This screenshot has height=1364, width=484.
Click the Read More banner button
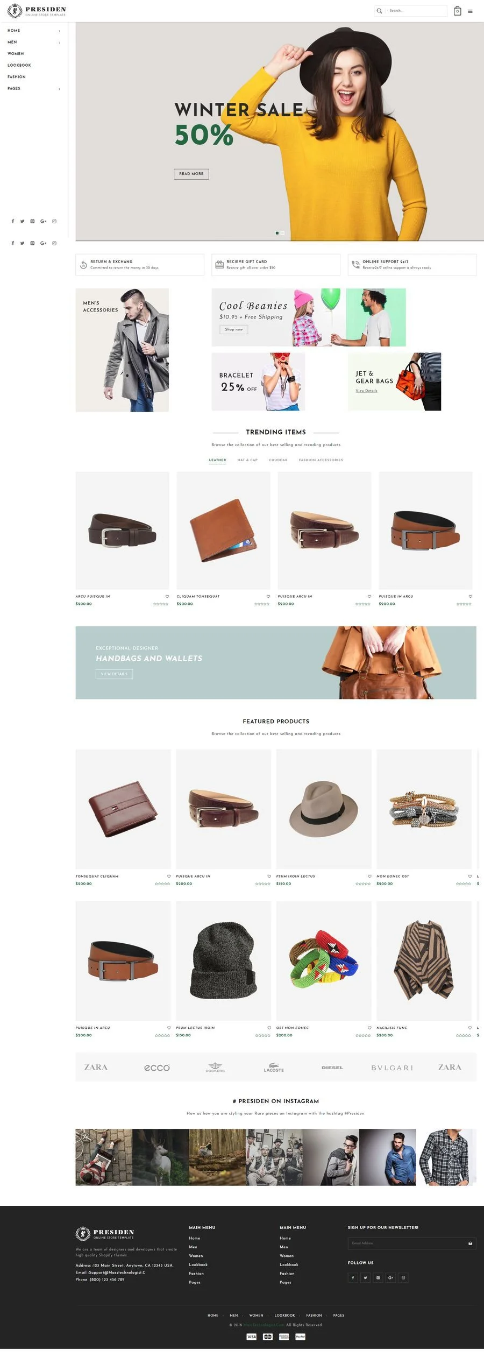[x=191, y=174]
